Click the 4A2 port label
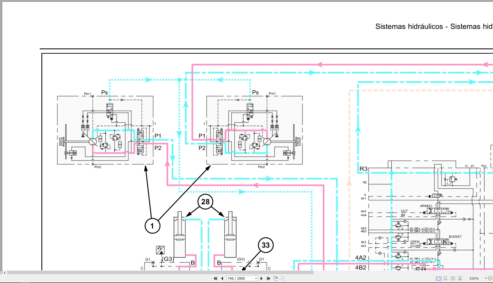Screen dimensions: 493x283 [361, 258]
